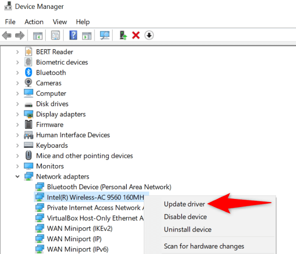This screenshot has height=254, width=296.
Task: Expand the Computer node
Action: [x=17, y=94]
